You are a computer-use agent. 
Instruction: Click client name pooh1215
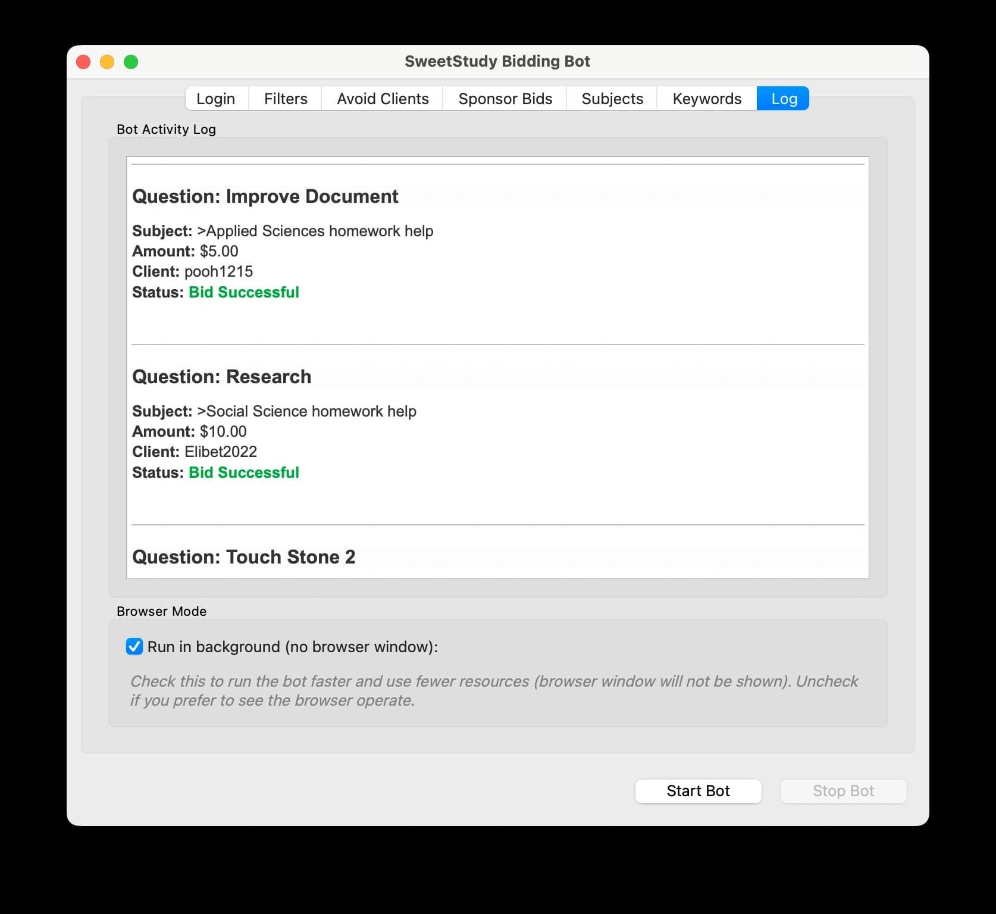tap(218, 271)
